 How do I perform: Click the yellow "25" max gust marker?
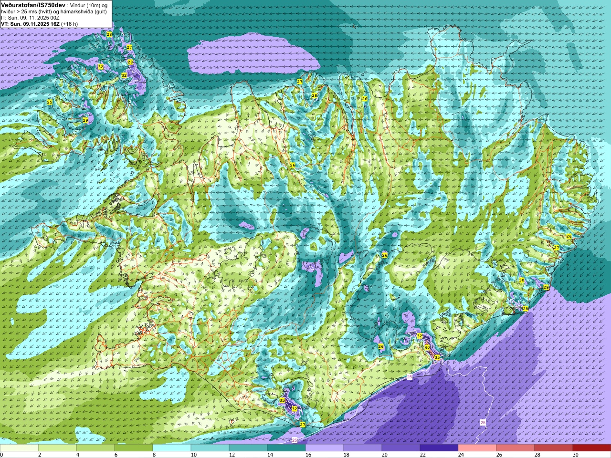50,102
